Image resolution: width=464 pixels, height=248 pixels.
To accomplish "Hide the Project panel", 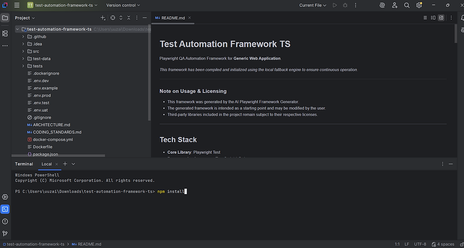I will click(145, 18).
